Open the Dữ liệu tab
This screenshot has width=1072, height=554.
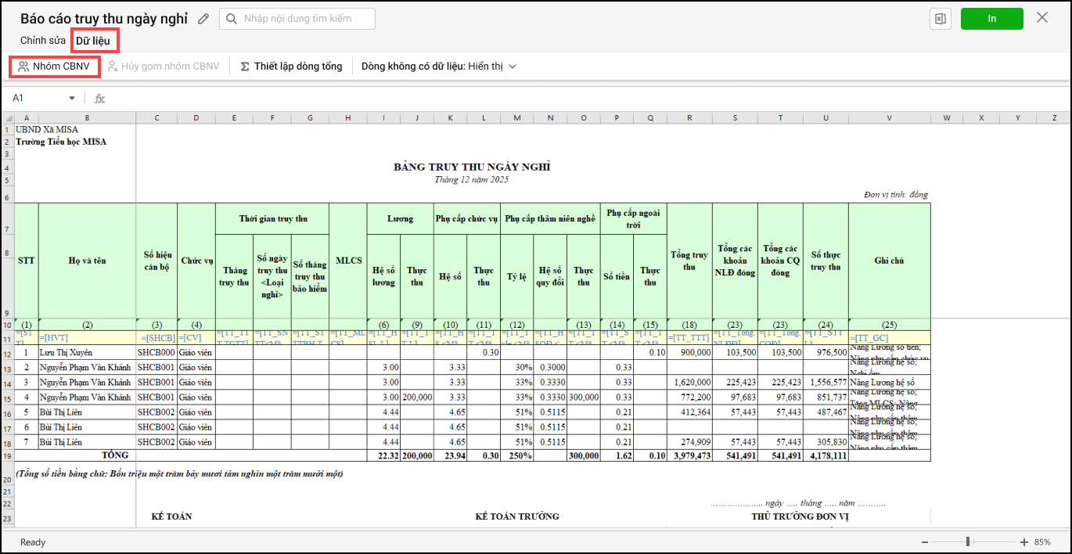coord(92,40)
